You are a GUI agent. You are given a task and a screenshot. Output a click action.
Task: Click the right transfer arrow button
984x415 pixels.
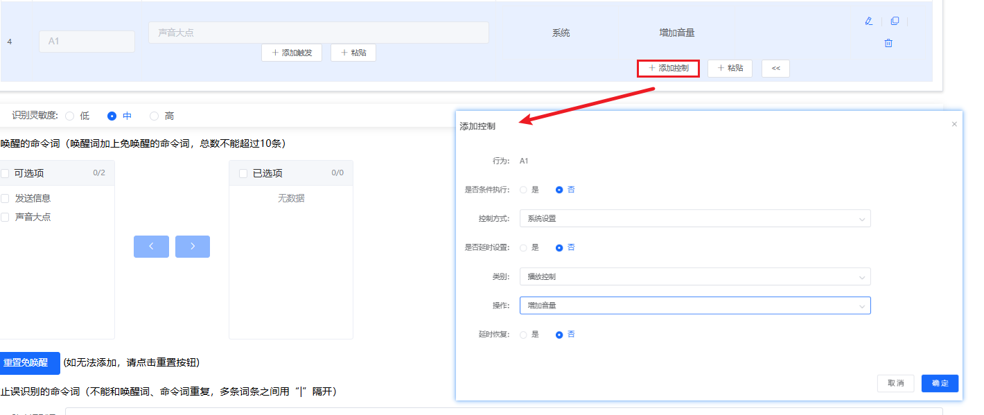193,246
